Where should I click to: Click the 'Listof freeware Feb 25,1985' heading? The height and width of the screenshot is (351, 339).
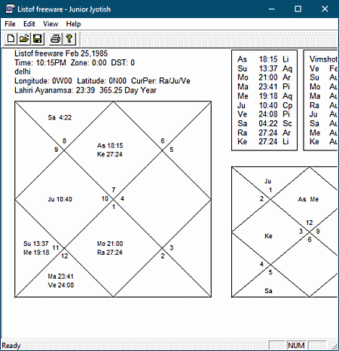click(x=61, y=53)
